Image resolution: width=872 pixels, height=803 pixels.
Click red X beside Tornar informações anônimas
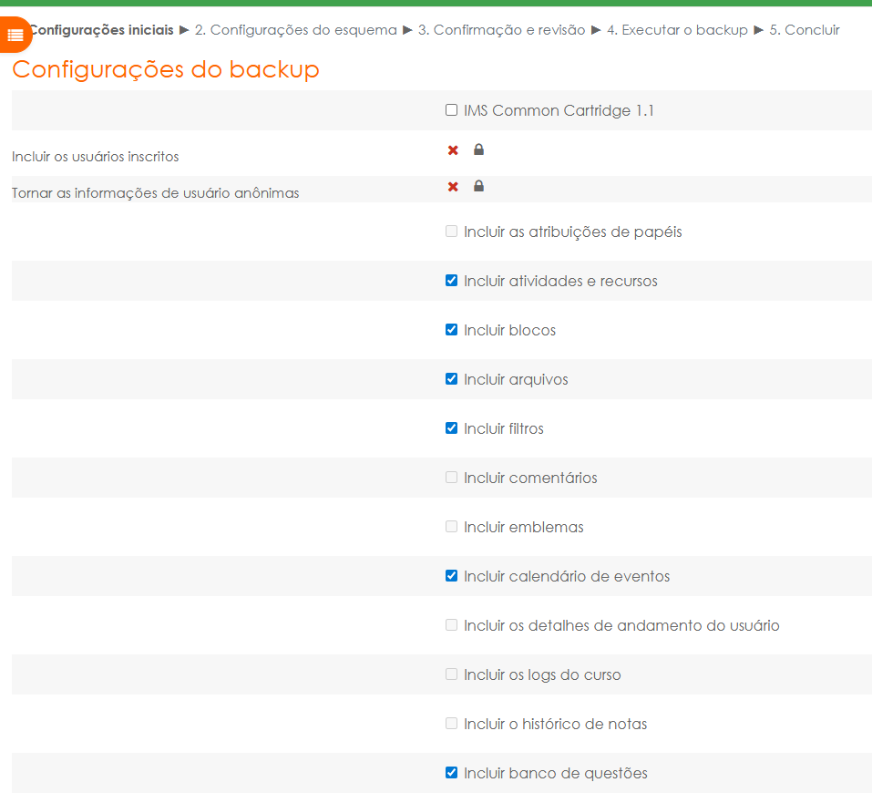[453, 187]
